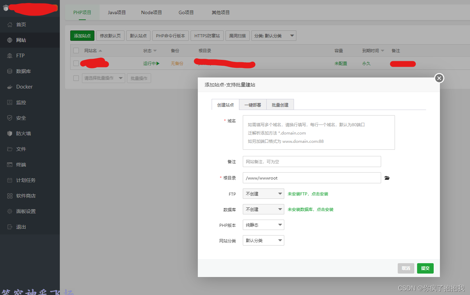Tick the checkbox beside 请选择批量操作
Screen dimensions: 470x295
76,78
